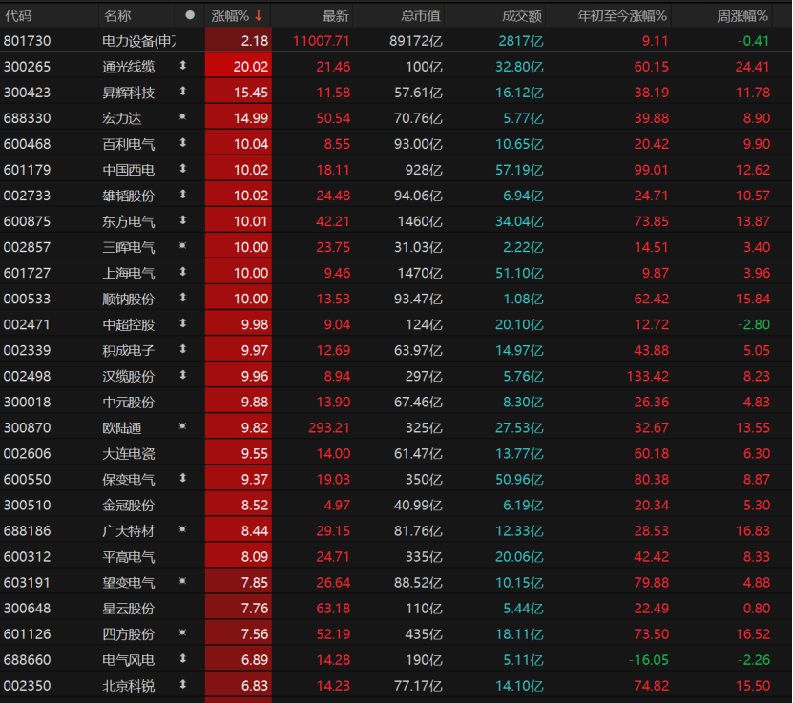Open the stock named 平高电气
The width and height of the screenshot is (793, 703).
point(129,556)
